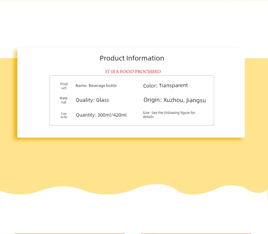The width and height of the screenshot is (268, 234).
Task: Select the 'Name: Beverage bottle' text
Action: click(x=96, y=86)
